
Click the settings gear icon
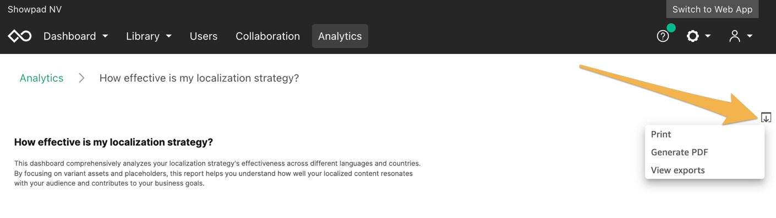point(692,36)
